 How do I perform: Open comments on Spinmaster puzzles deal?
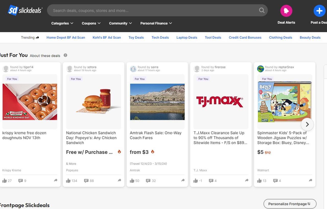[x=275, y=181]
